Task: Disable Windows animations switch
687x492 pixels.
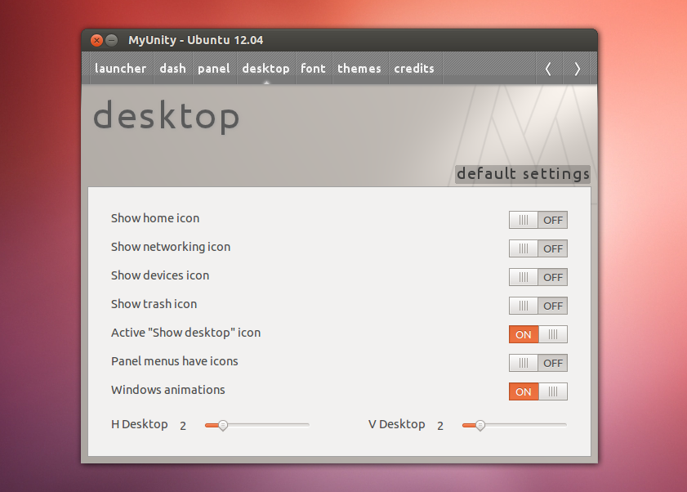Action: 538,391
